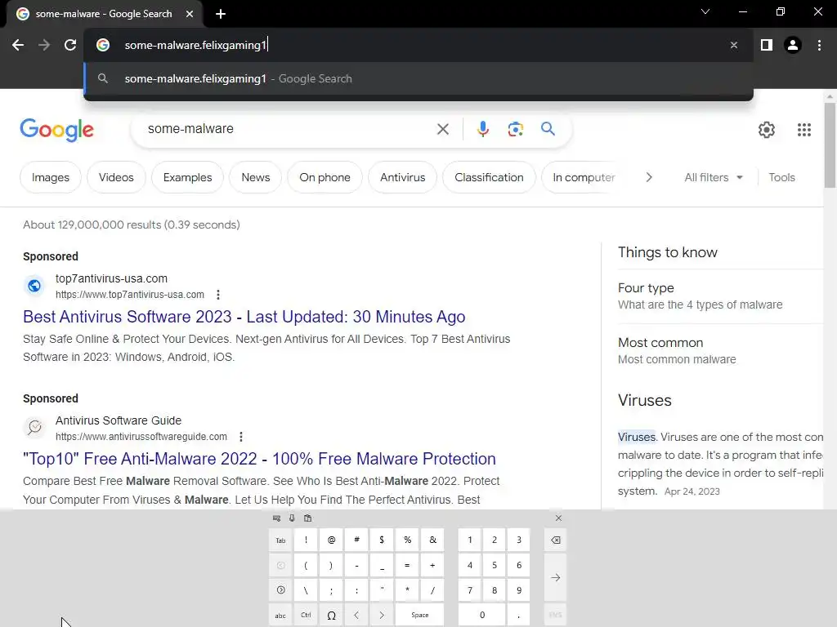
Task: Tap the $ symbol key
Action: pyautogui.click(x=382, y=540)
